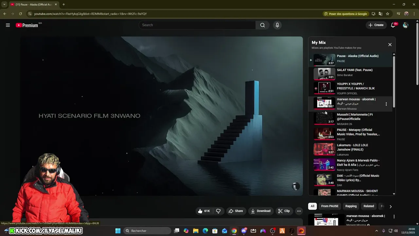Screen dimensions: 419x236
Task: Open more actions three-dot menu below video
Action: pyautogui.click(x=299, y=211)
